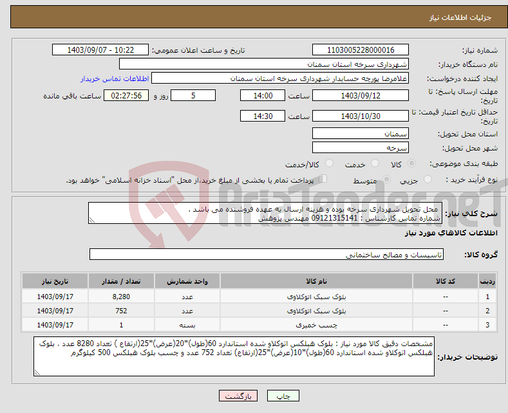Image resolution: width=508 pixels, height=413 pixels.
Task: Click the delivery city field سرخه
Action: [x=361, y=147]
